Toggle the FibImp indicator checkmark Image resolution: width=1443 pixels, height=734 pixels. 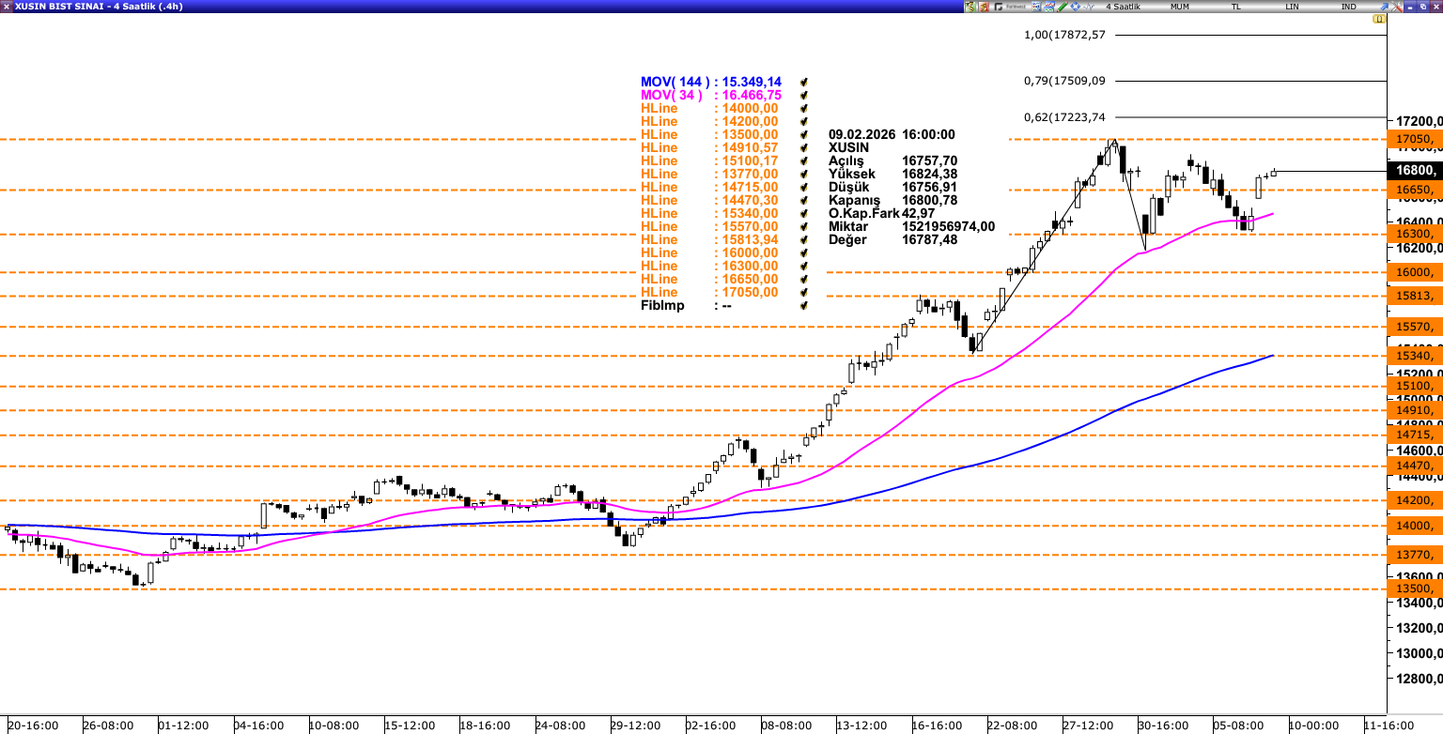click(x=803, y=306)
